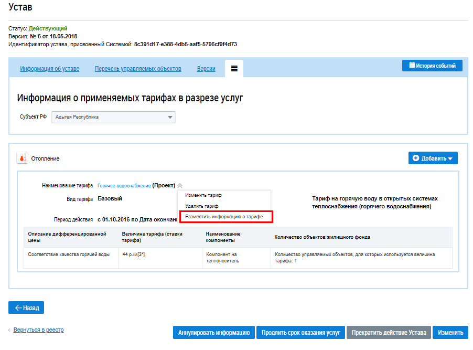
Task: Click the Действующий status text
Action: (48, 28)
